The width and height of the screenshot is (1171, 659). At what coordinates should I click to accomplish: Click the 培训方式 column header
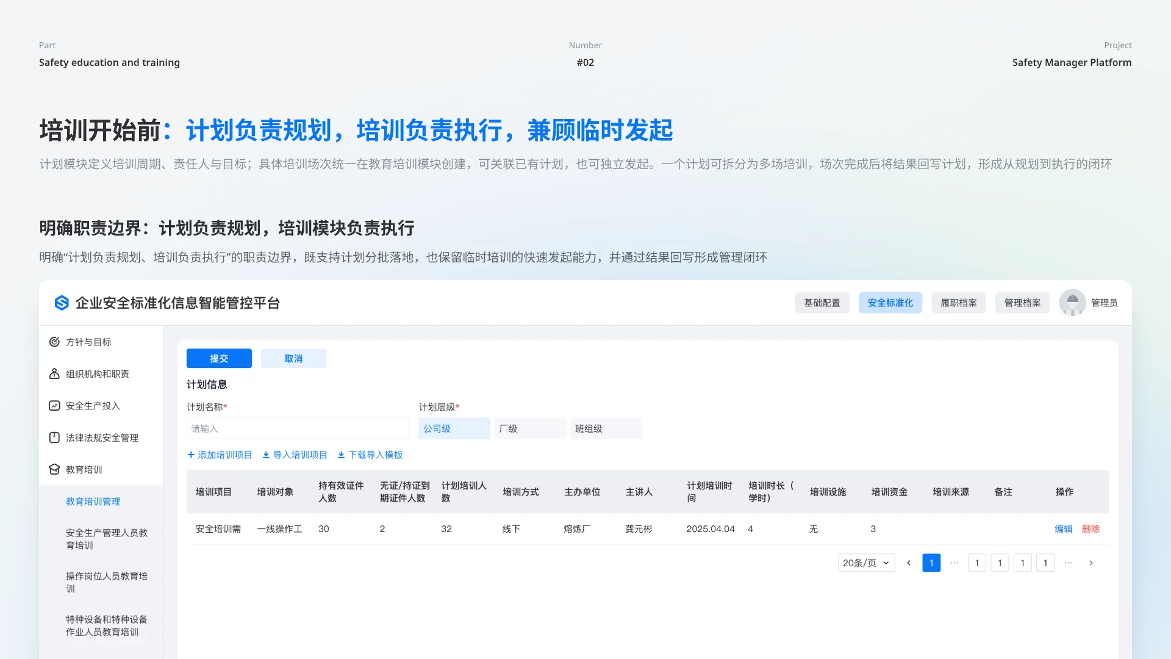click(x=521, y=491)
